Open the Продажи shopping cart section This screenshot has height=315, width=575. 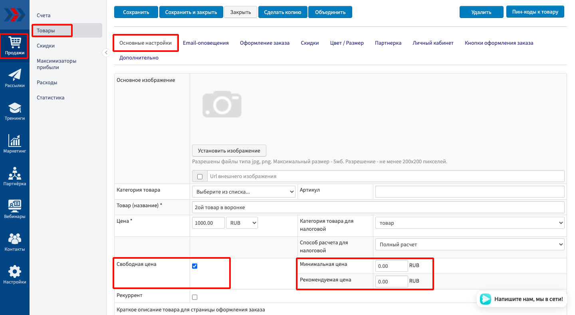pyautogui.click(x=15, y=46)
